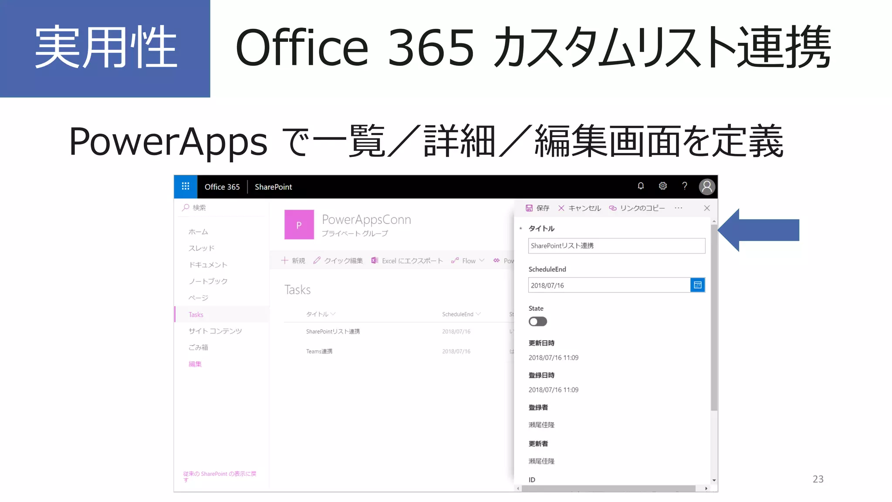892x502 pixels.
Task: Click the Excel export icon
Action: [x=375, y=261]
